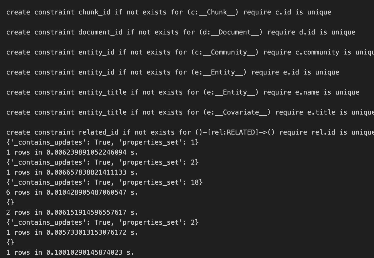This screenshot has width=374, height=258.
Task: Click the document_id constraint statement line
Action: pyautogui.click(x=181, y=32)
